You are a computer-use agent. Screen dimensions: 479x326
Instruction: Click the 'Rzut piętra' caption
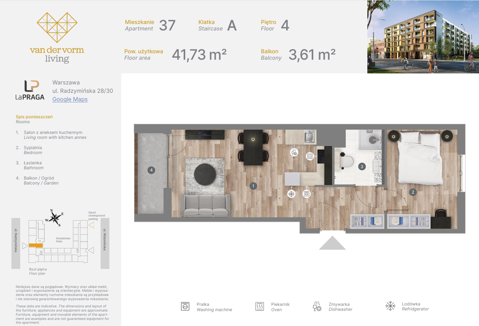39,269
